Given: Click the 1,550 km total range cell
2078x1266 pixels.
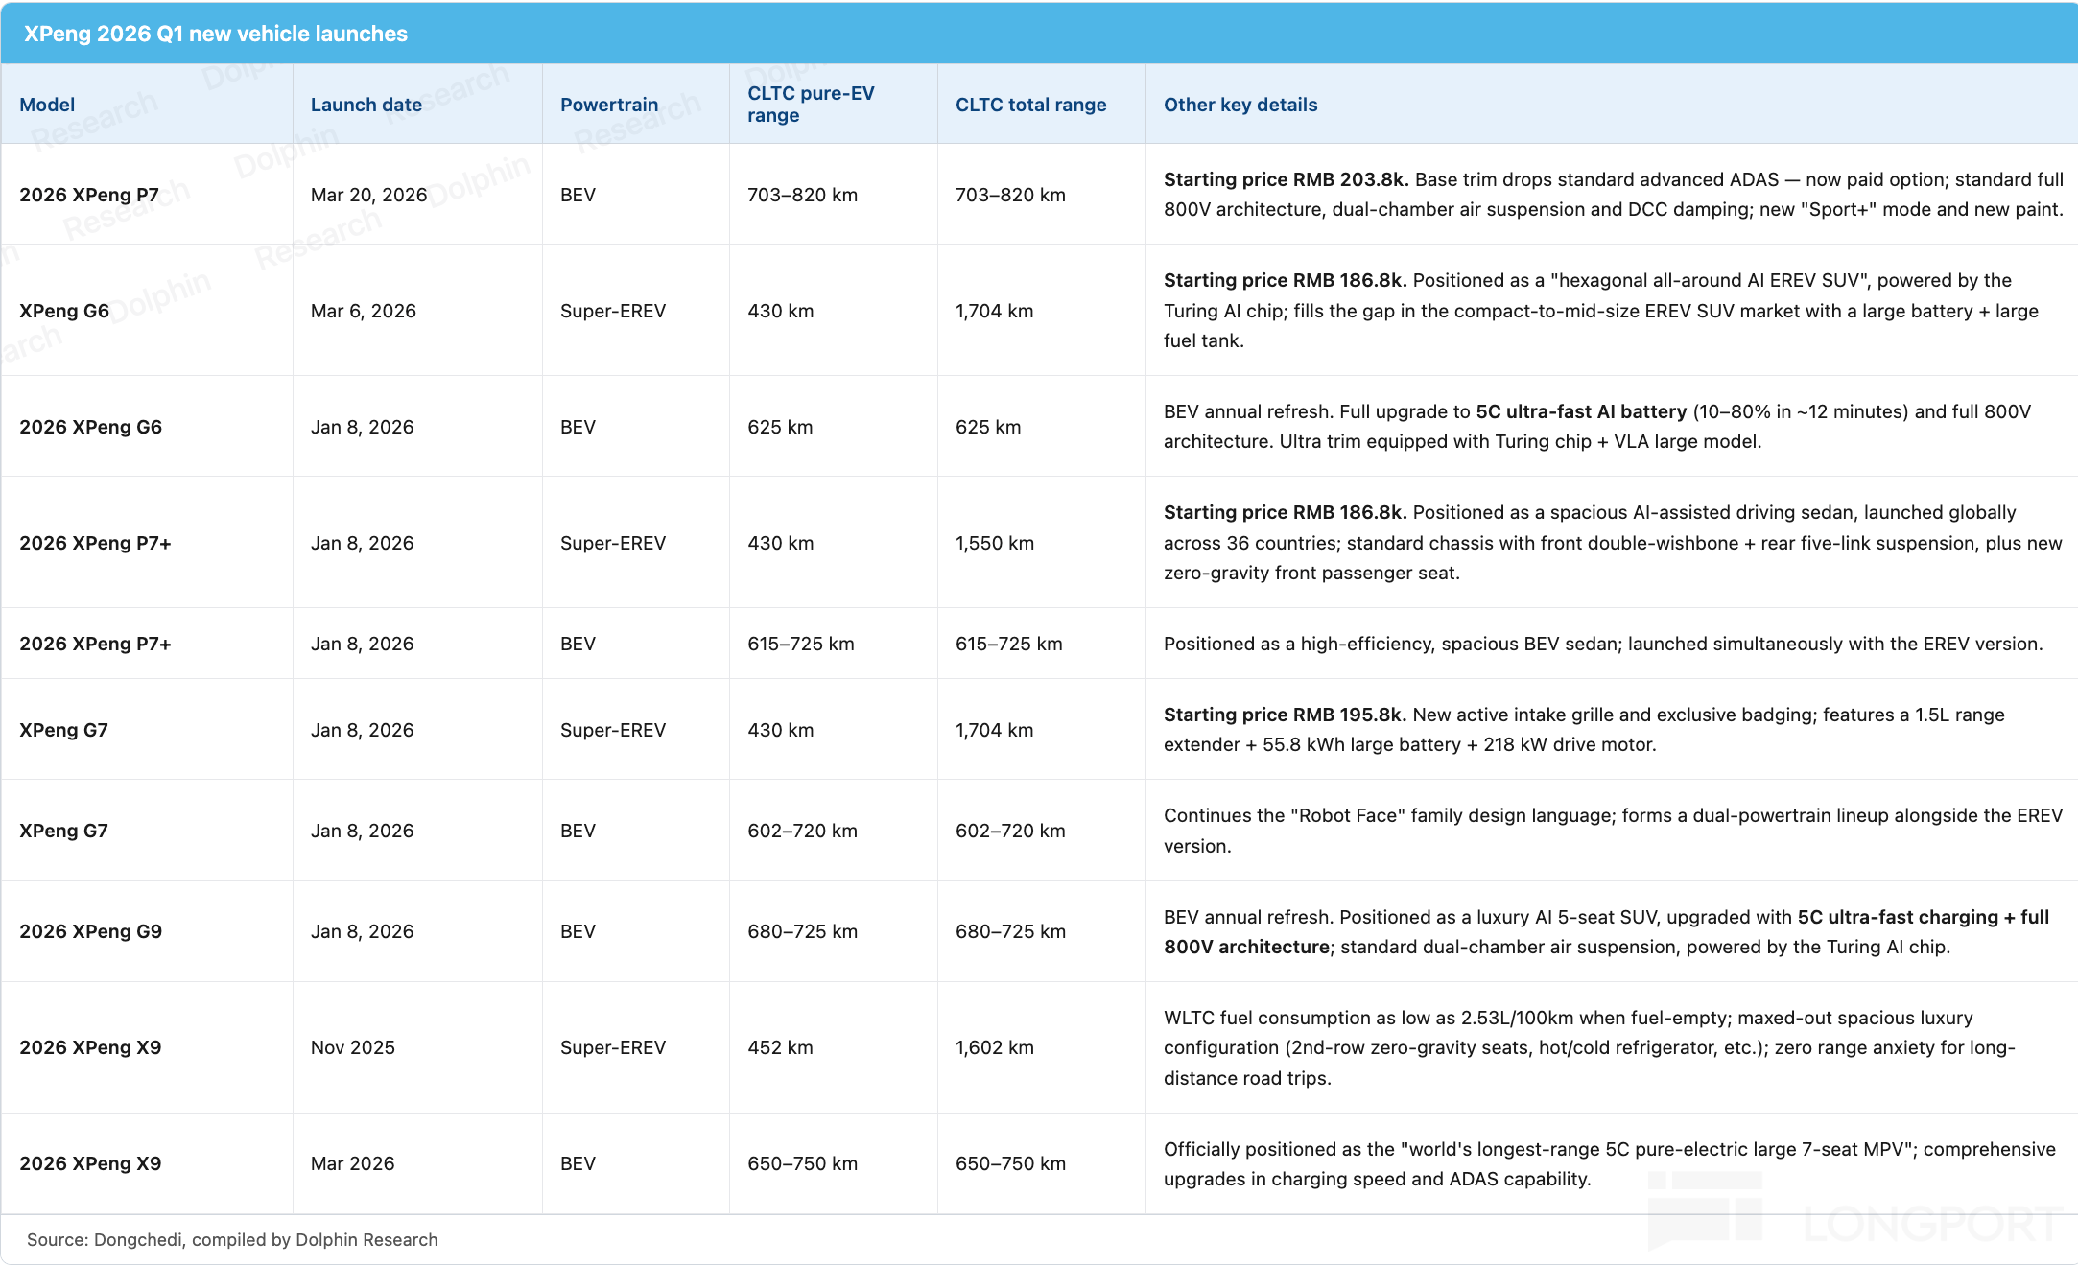Looking at the screenshot, I should (x=995, y=543).
